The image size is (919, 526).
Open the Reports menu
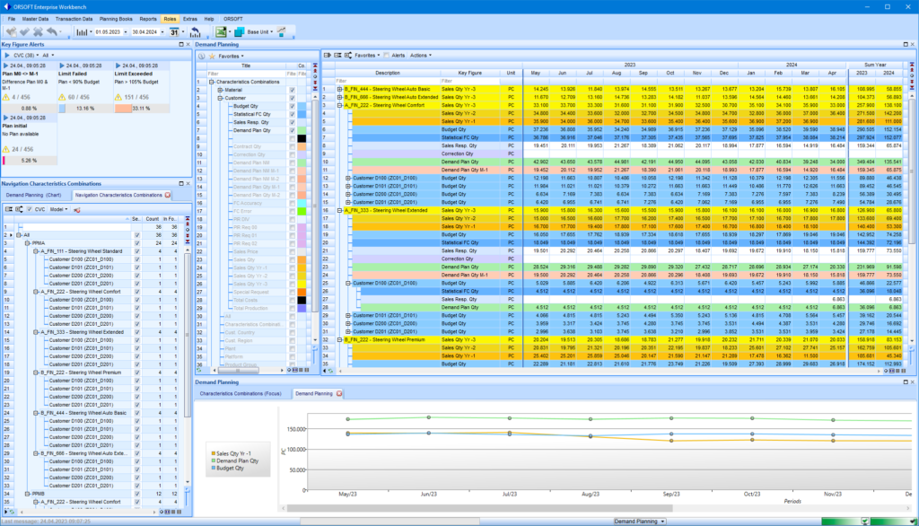click(x=149, y=17)
